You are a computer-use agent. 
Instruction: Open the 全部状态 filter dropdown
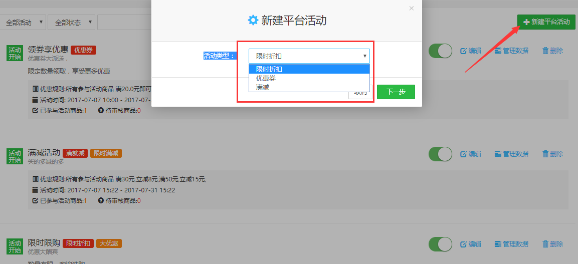click(72, 23)
